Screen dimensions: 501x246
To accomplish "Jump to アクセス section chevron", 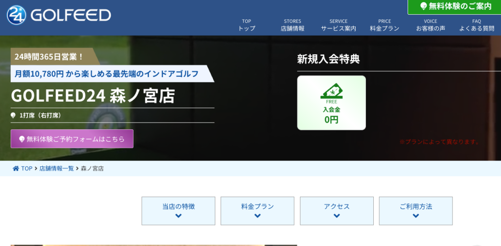I will click(337, 216).
